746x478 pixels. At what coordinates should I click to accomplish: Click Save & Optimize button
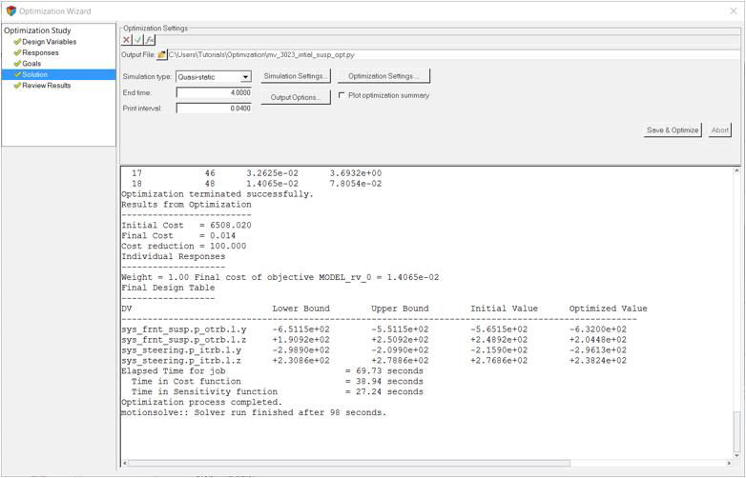(x=673, y=130)
